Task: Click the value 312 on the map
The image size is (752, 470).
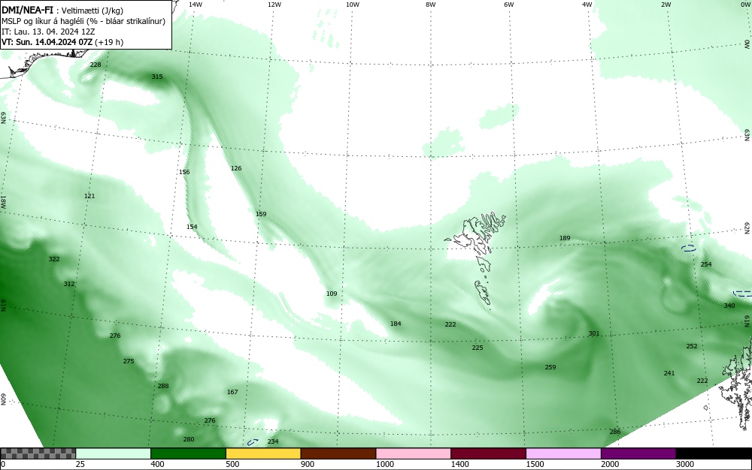Action: [69, 284]
